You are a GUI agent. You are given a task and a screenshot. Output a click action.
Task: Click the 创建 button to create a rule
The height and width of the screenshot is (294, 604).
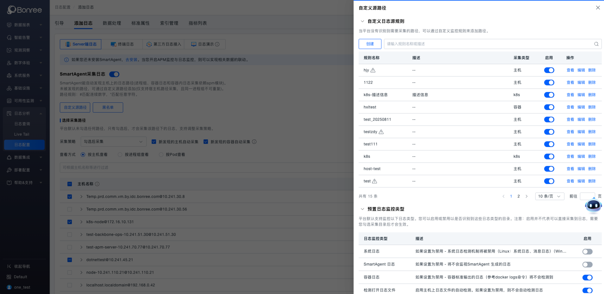coord(370,44)
